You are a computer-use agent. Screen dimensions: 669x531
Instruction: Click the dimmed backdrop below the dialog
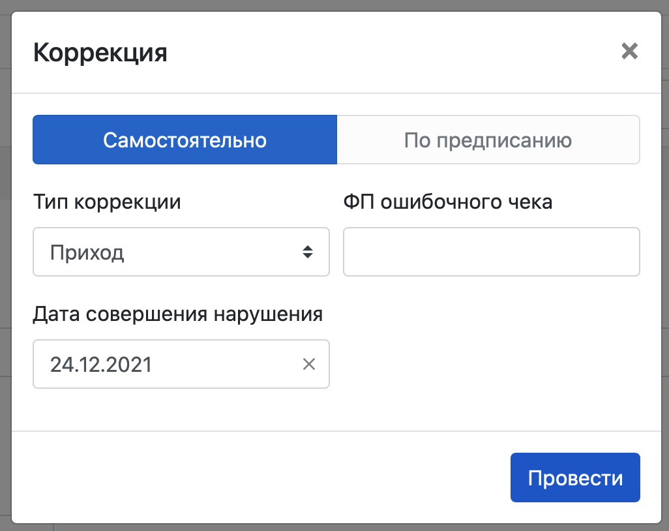[326, 527]
